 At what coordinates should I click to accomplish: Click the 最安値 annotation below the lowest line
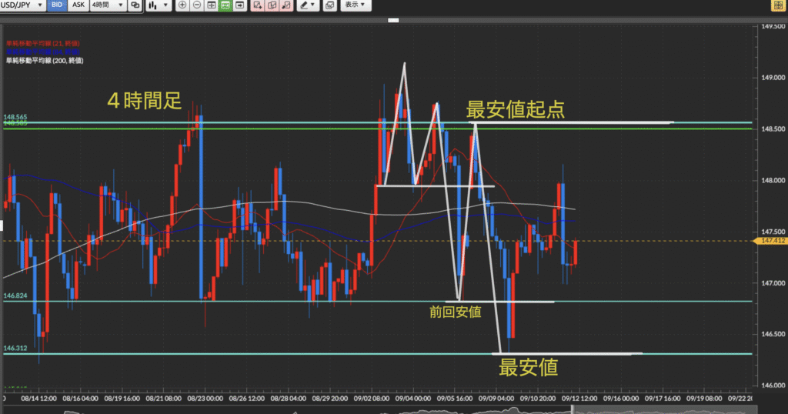tap(528, 367)
